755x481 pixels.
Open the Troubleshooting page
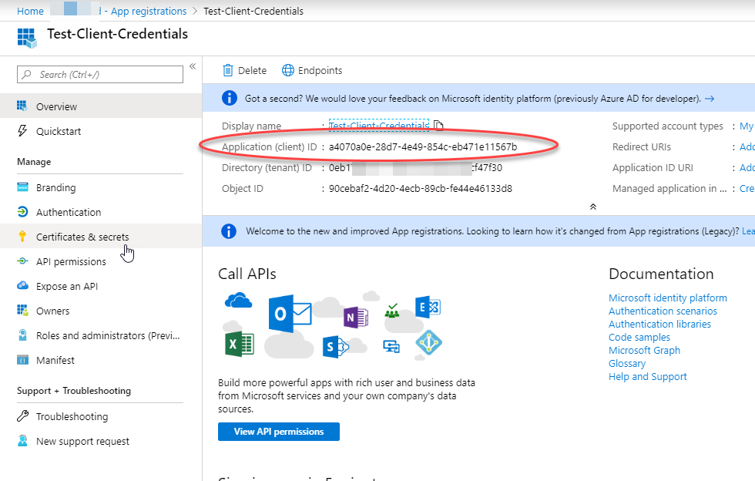(x=101, y=416)
